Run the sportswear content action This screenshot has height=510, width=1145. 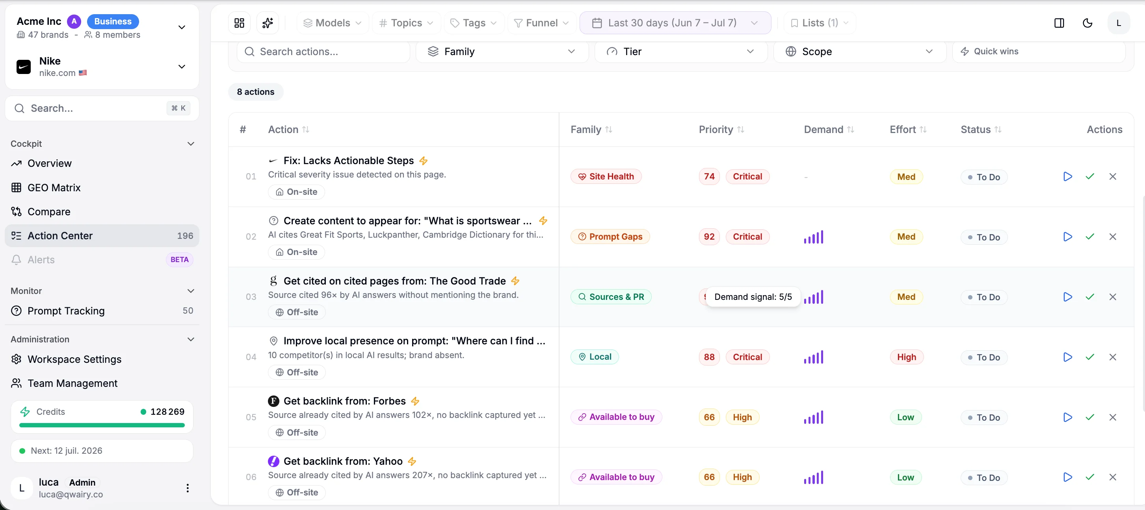(1067, 237)
